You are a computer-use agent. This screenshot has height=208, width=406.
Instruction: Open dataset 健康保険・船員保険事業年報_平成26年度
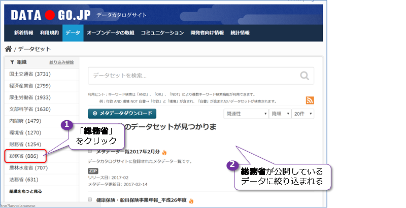click(142, 200)
